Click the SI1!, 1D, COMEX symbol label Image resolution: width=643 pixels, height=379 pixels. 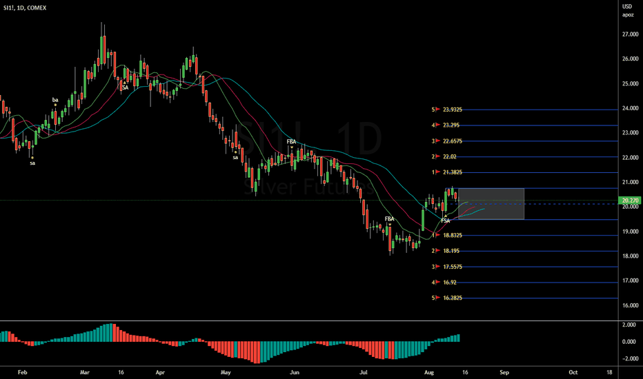pyautogui.click(x=25, y=8)
